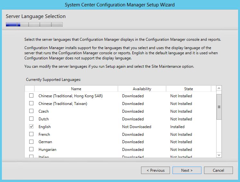The width and height of the screenshot is (240, 182).
Task: Click the scroll up arrow of language list
Action: pyautogui.click(x=219, y=88)
